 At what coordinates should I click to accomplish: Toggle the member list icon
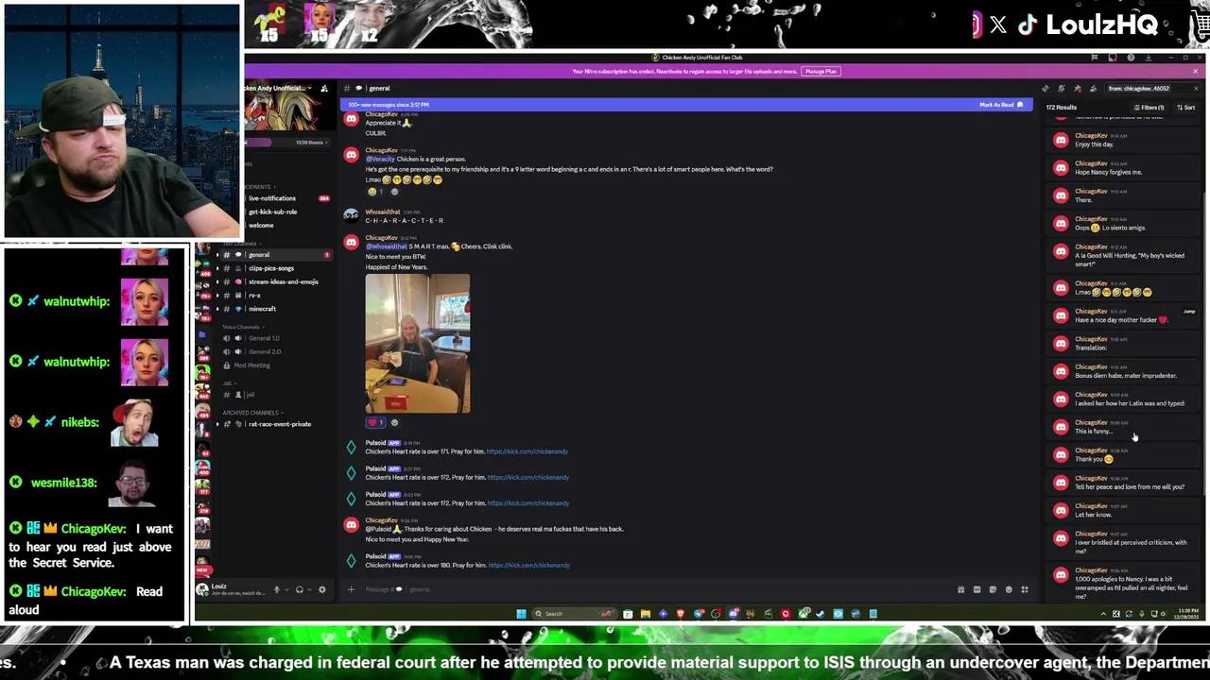tap(1094, 88)
